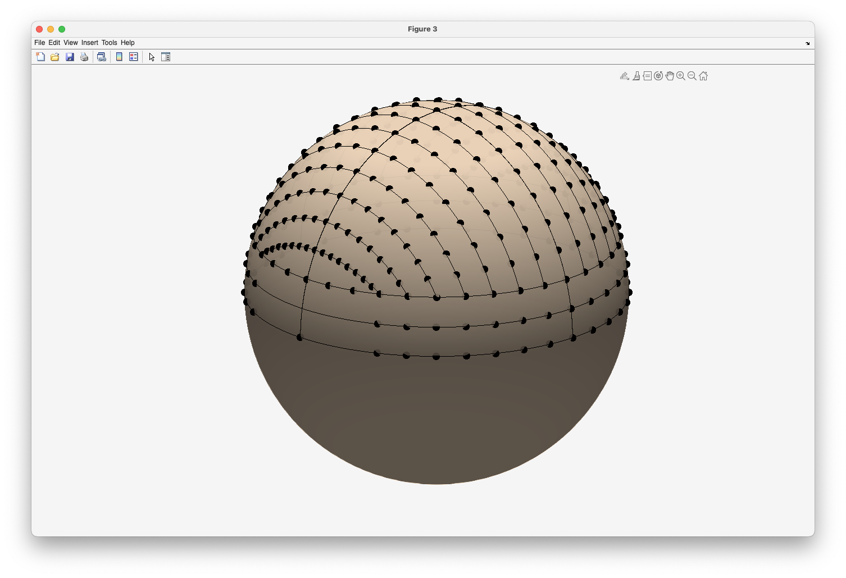Enable the Zoom In magnifier tool
Viewport: 846px width, 578px height.
[681, 76]
